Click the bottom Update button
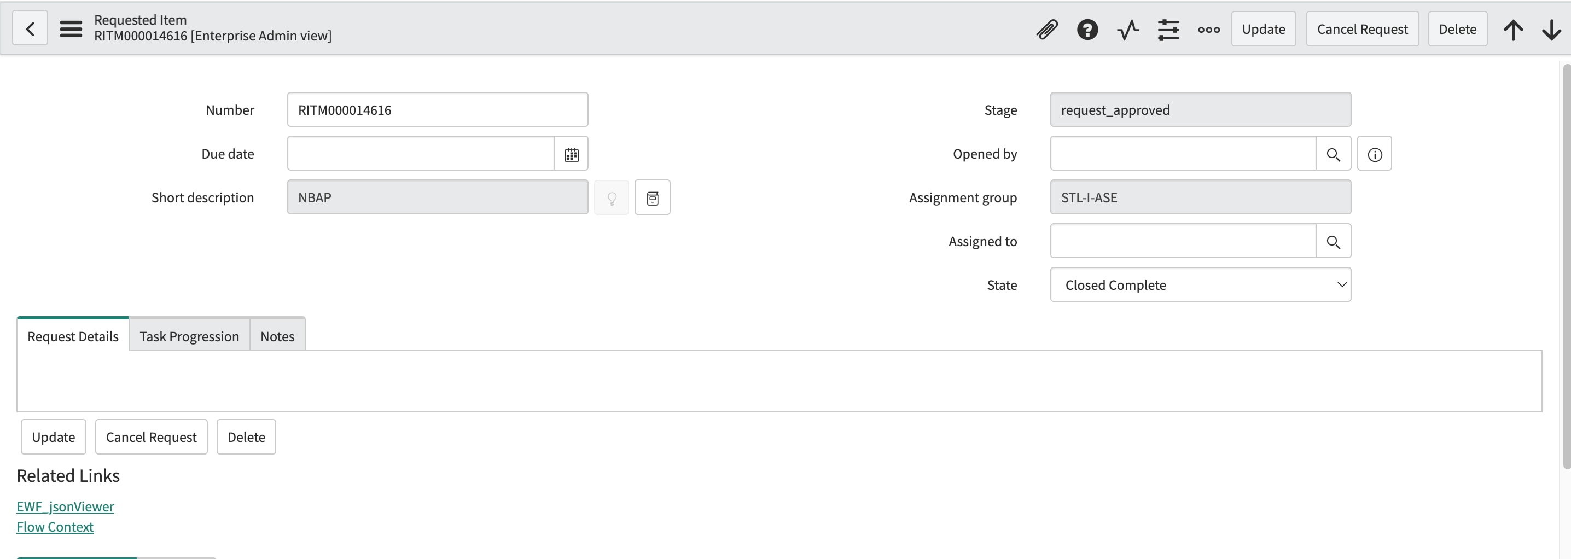Screen dimensions: 1571x559 (x=53, y=436)
